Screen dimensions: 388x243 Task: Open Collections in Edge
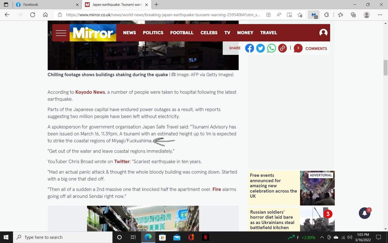[x=353, y=15]
